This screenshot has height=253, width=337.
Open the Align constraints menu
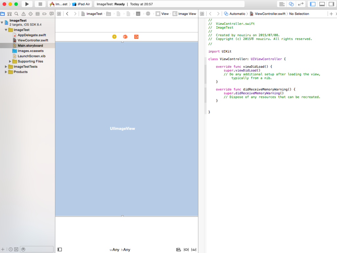click(178, 250)
